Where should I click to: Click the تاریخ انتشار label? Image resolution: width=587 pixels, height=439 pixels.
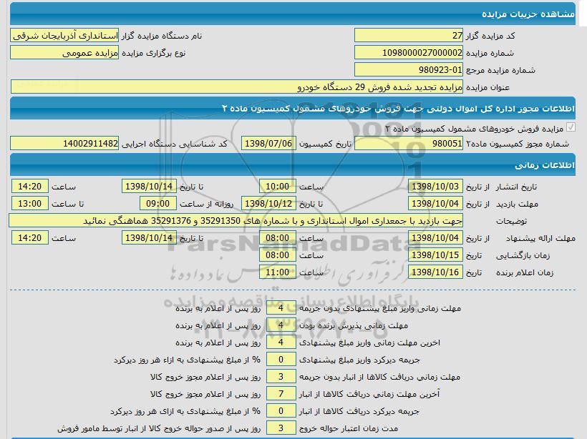click(516, 187)
